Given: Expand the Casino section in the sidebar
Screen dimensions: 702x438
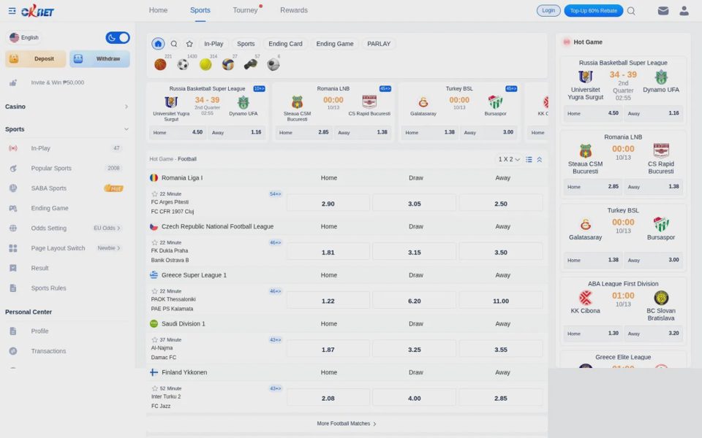Looking at the screenshot, I should pyautogui.click(x=66, y=107).
